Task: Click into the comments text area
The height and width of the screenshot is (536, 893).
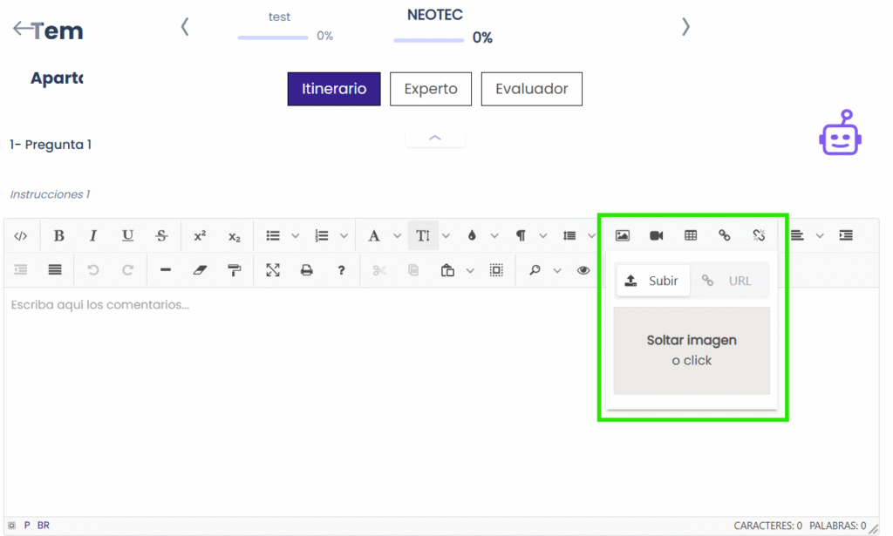Action: pos(441,401)
